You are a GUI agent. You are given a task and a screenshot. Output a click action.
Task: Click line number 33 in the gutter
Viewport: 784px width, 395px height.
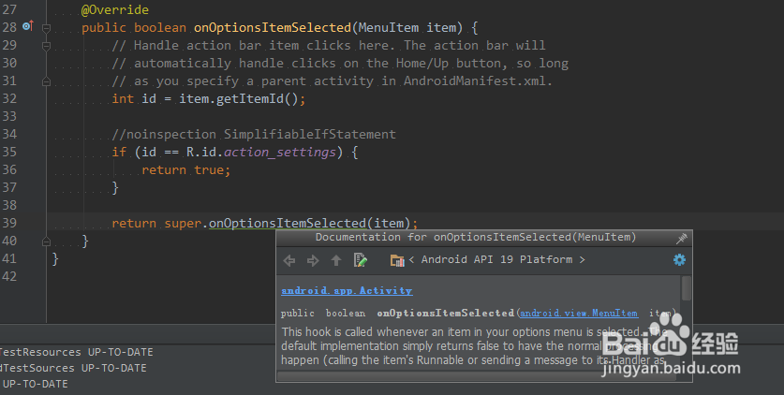point(9,117)
